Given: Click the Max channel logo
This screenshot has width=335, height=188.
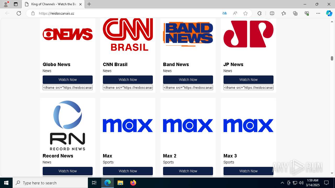Looking at the screenshot, I should [x=128, y=126].
